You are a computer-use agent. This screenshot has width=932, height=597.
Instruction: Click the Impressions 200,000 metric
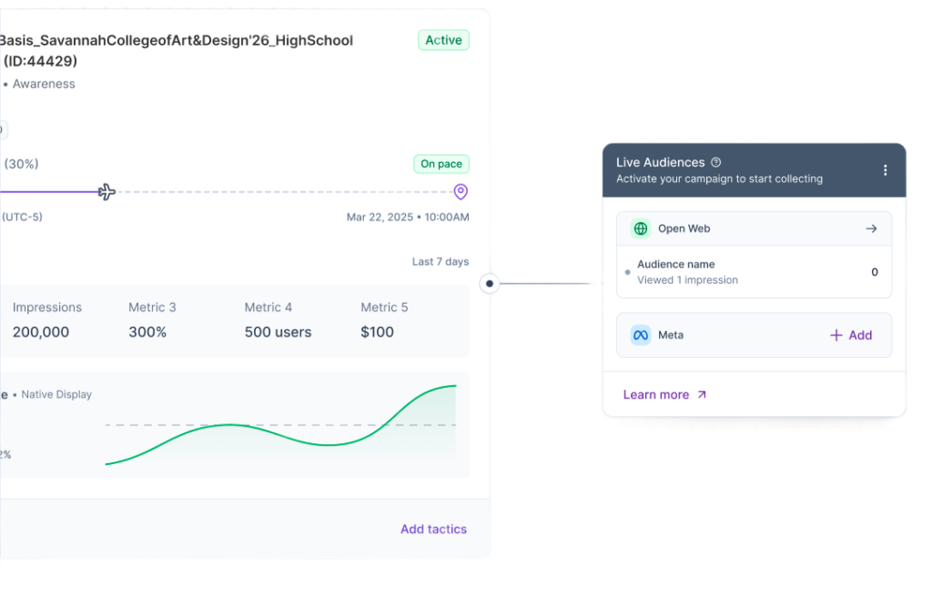pos(47,320)
